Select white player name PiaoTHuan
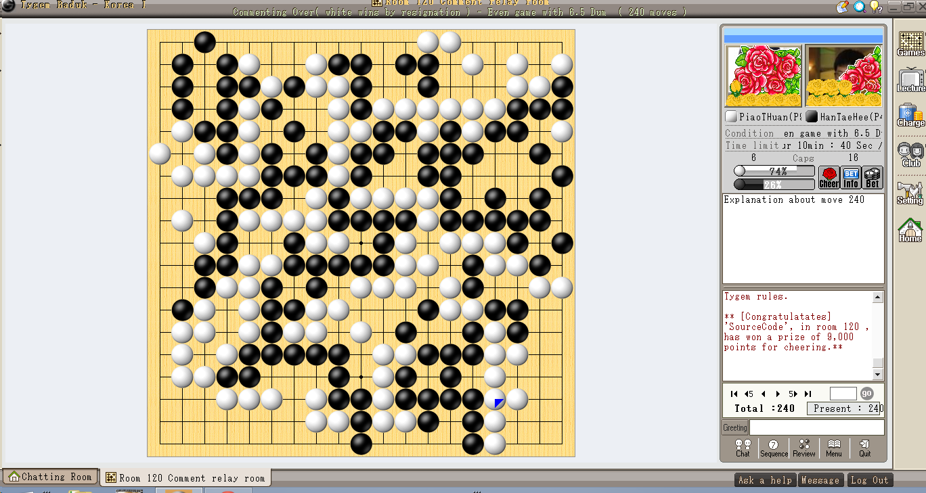The width and height of the screenshot is (926, 493). click(x=769, y=117)
